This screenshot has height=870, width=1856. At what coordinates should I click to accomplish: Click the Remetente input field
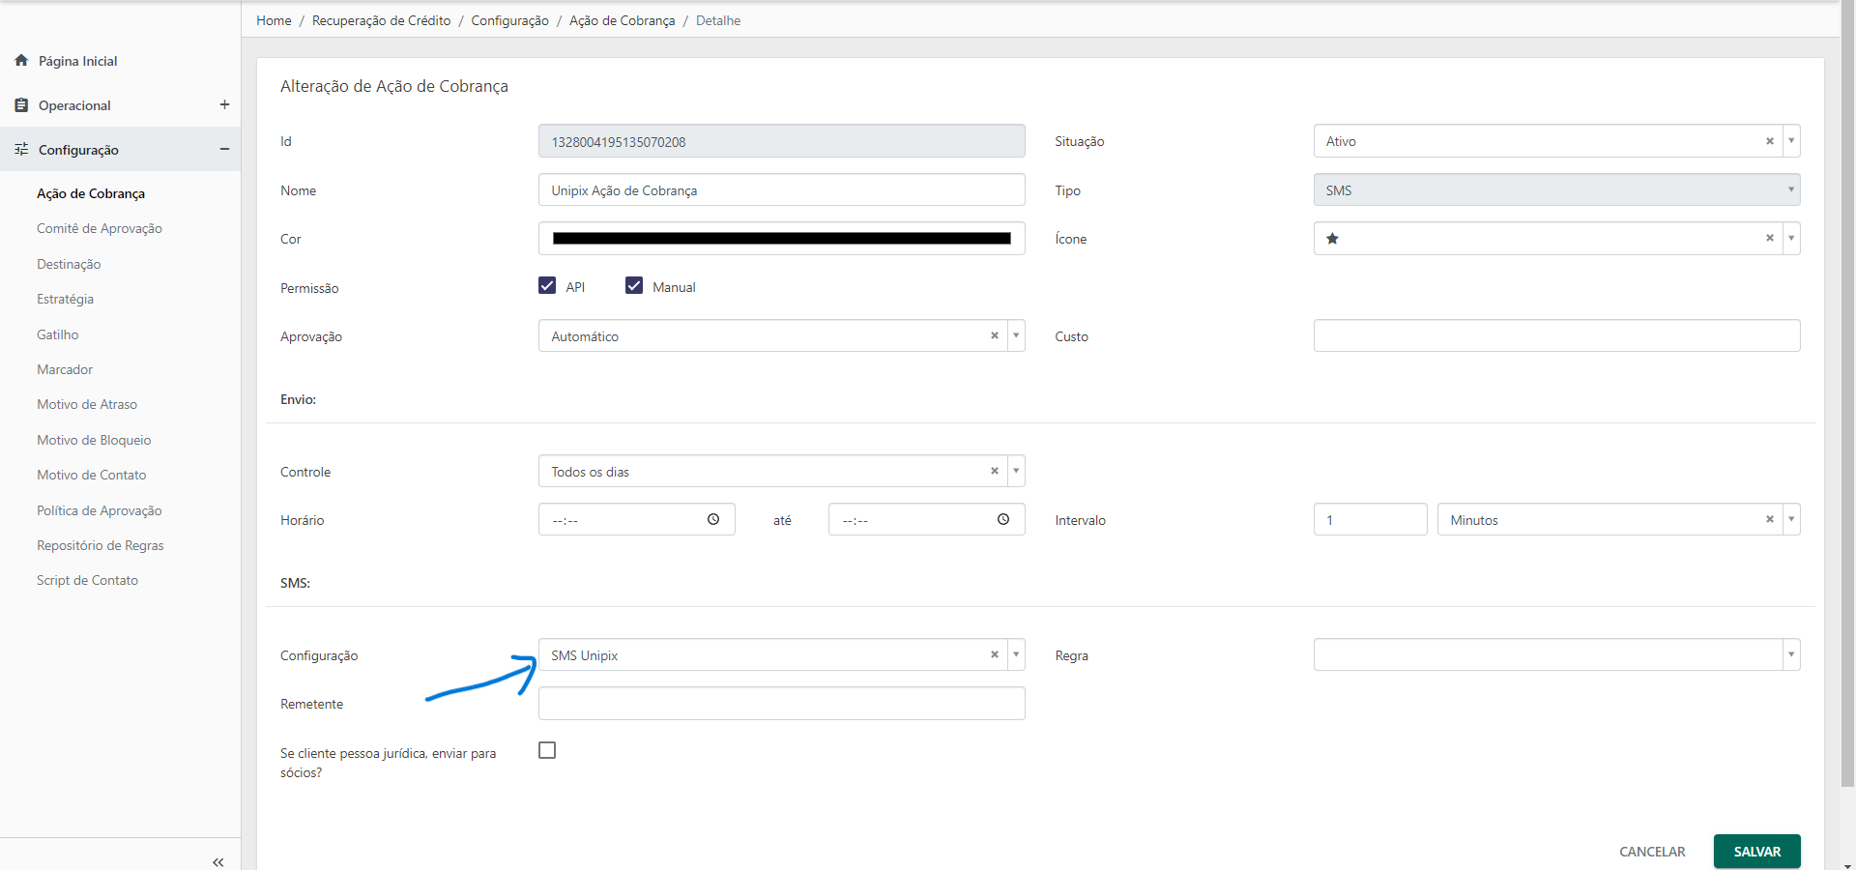pyautogui.click(x=781, y=704)
